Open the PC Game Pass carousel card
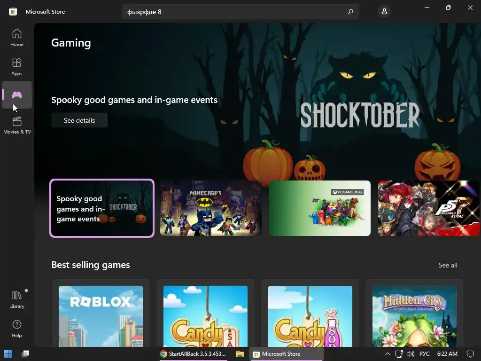The height and width of the screenshot is (361, 481). point(319,208)
